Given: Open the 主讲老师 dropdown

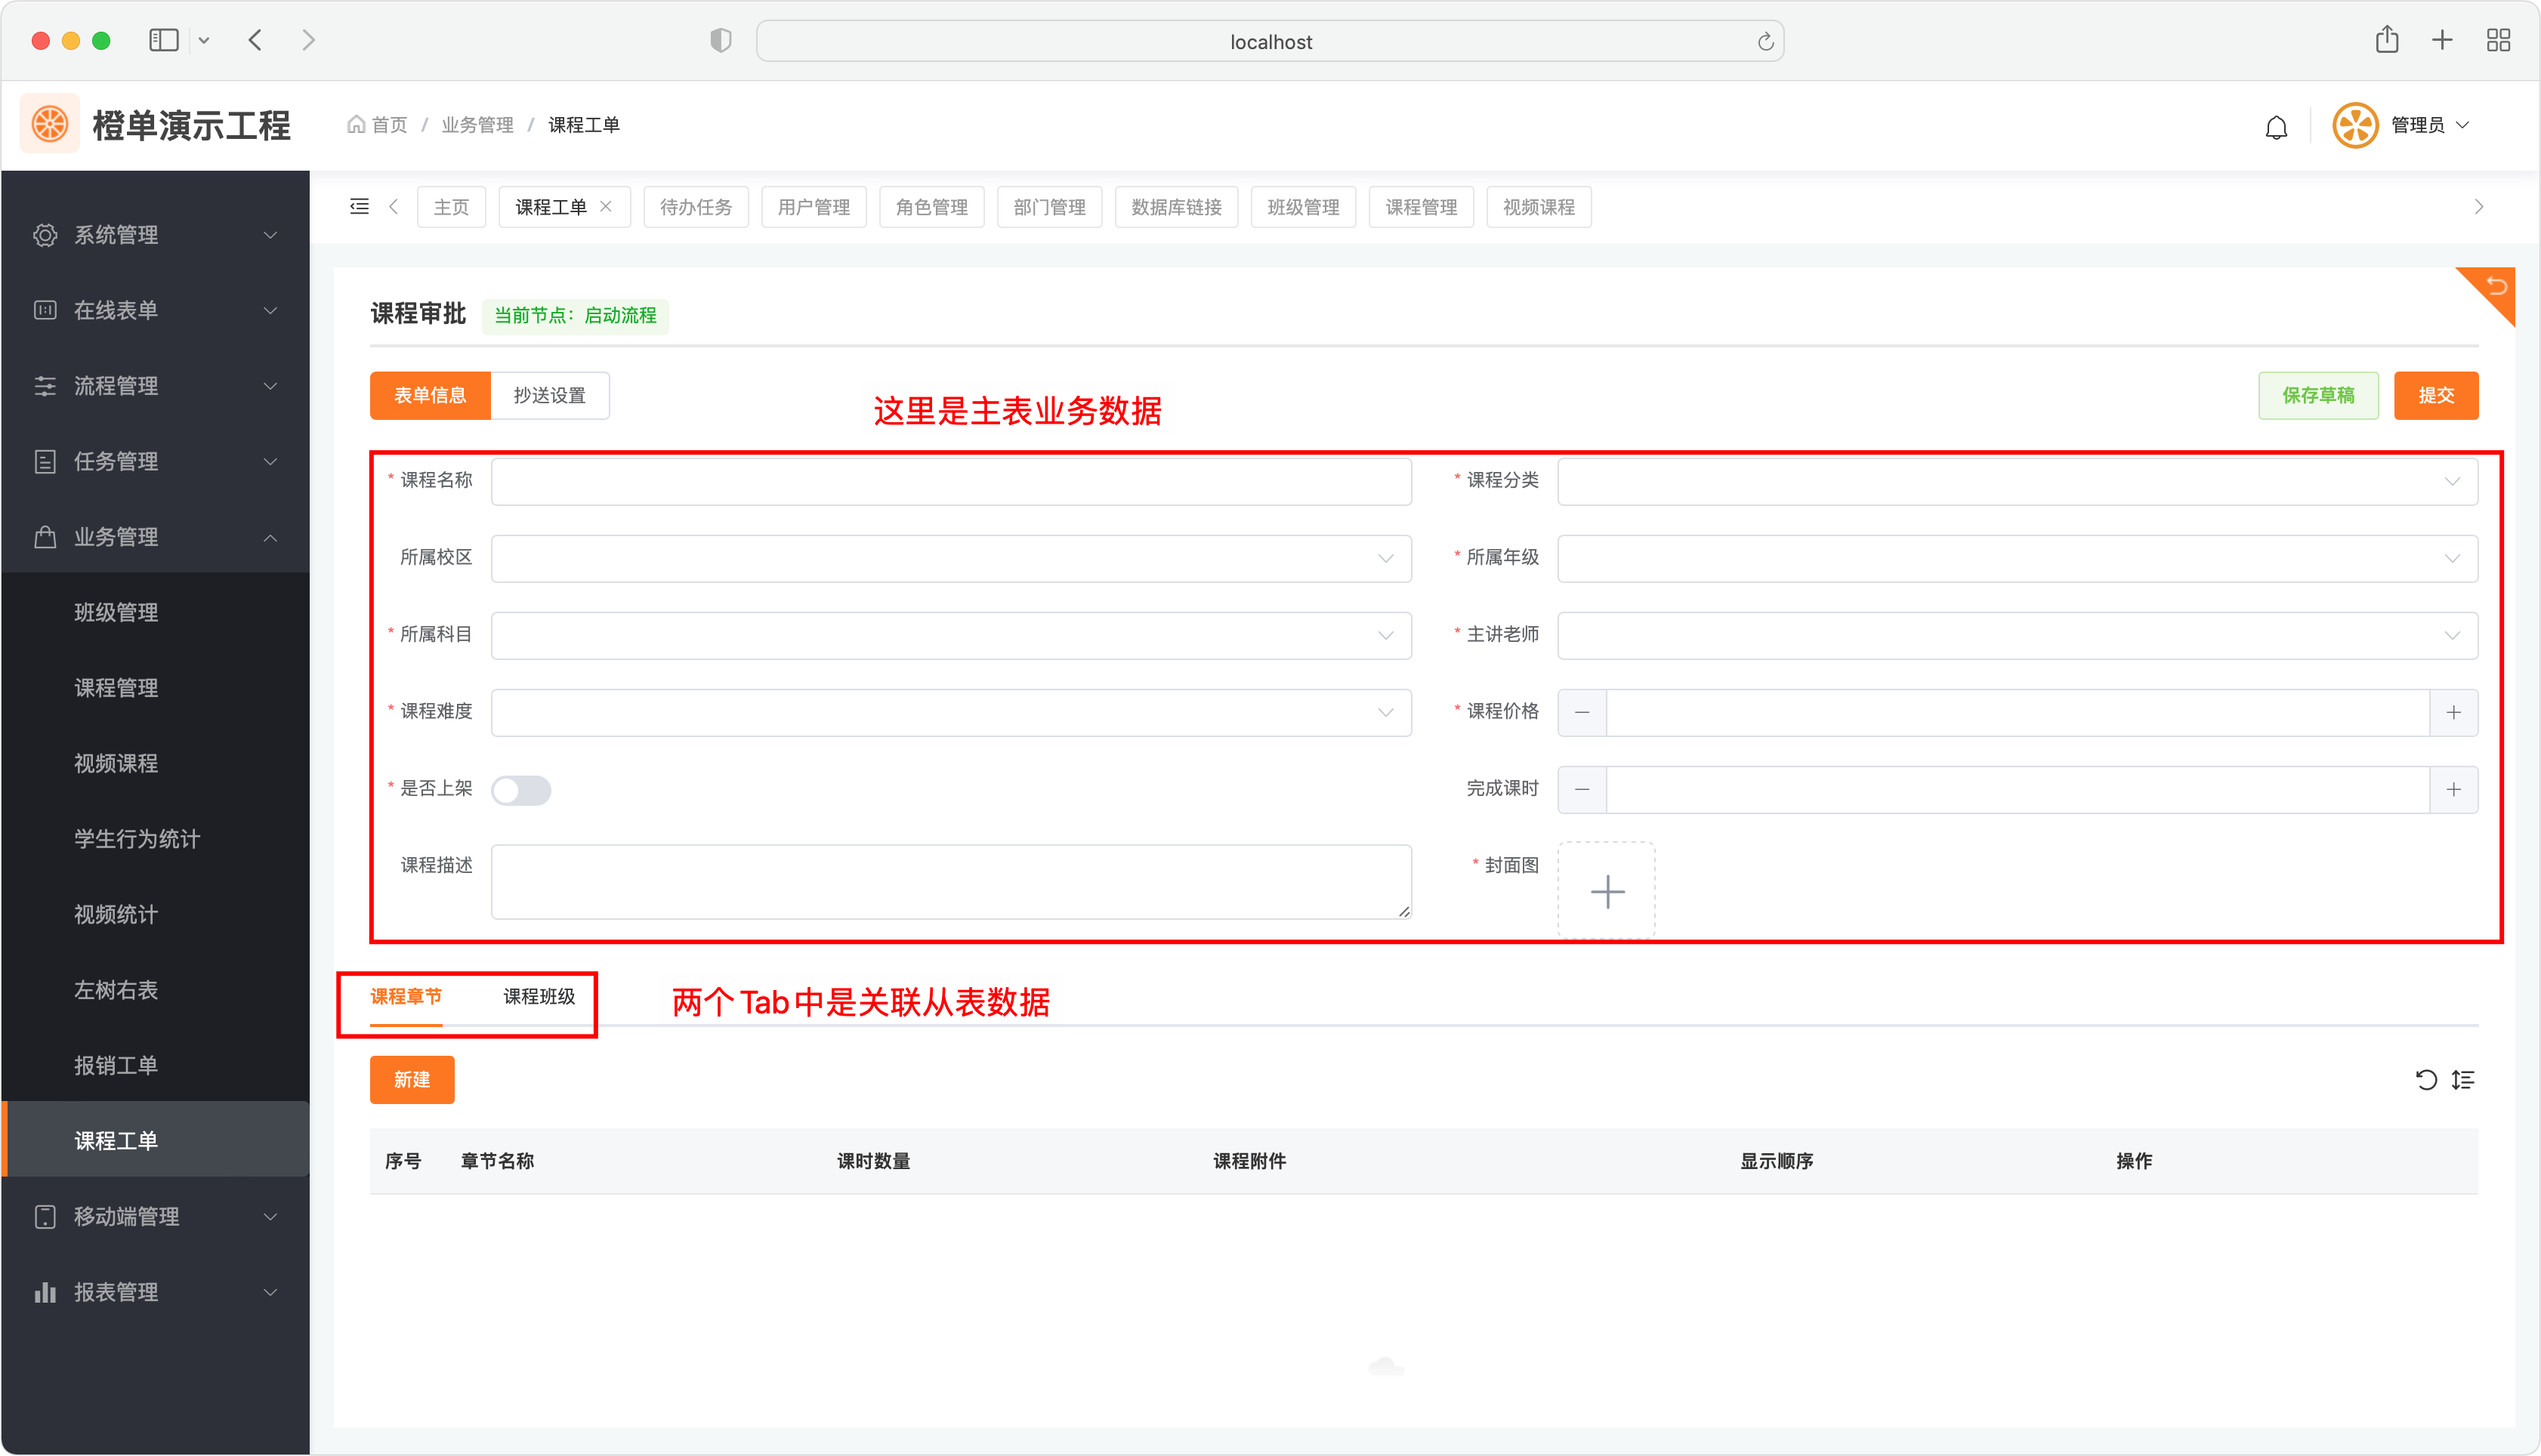Looking at the screenshot, I should point(2018,635).
